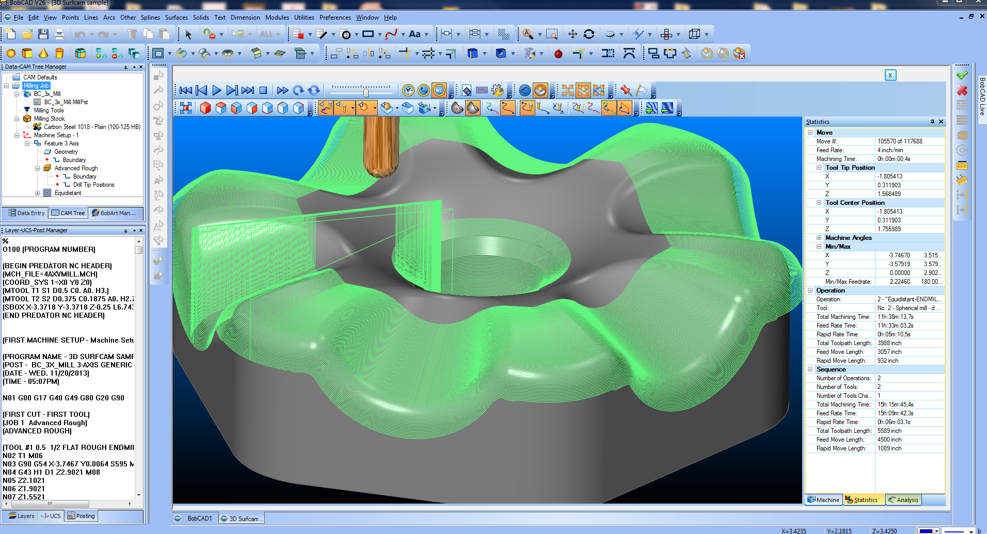The image size is (987, 534).
Task: Click the red X cancel icon
Action: 962,90
